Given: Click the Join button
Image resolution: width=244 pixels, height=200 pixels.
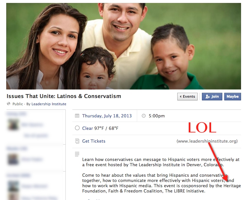Looking at the screenshot, I should click(212, 96).
